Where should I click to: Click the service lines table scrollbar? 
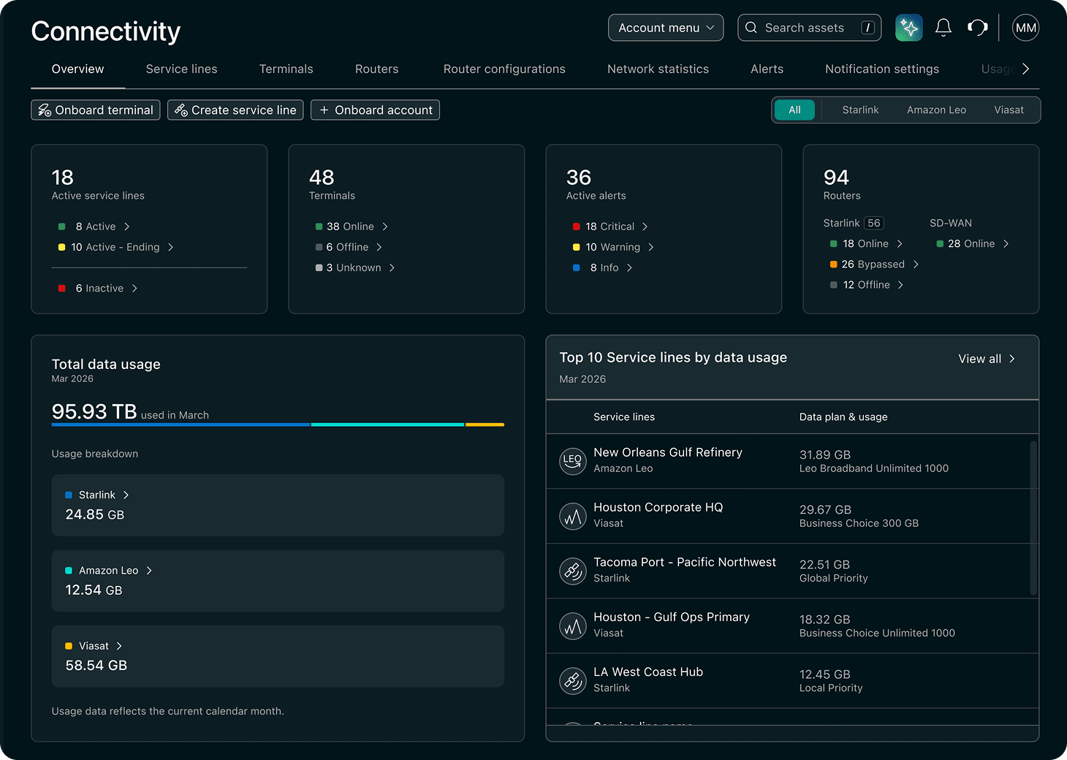click(x=1033, y=517)
